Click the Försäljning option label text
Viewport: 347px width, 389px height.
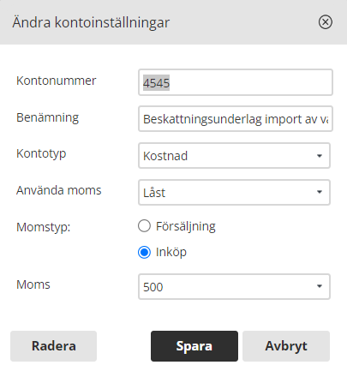click(186, 227)
